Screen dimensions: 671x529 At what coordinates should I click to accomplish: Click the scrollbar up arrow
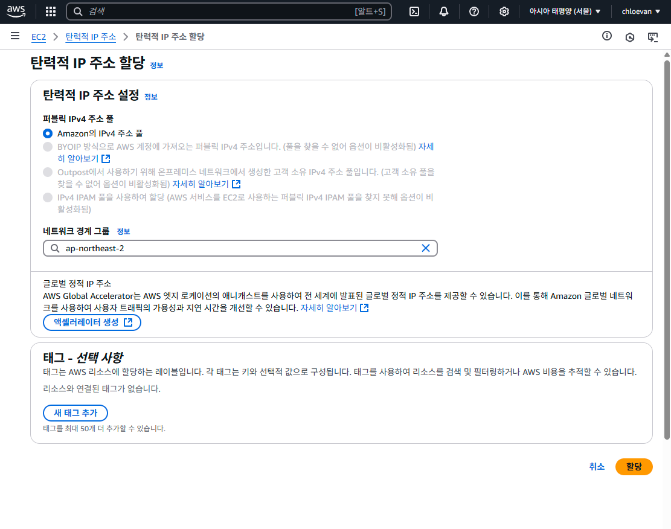(x=667, y=54)
